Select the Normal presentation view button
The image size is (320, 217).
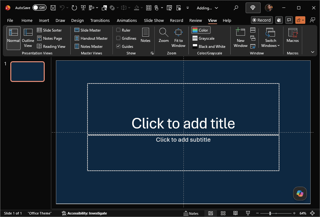coord(13,38)
